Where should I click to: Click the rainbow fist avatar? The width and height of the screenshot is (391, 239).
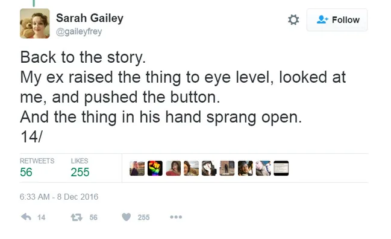point(155,168)
